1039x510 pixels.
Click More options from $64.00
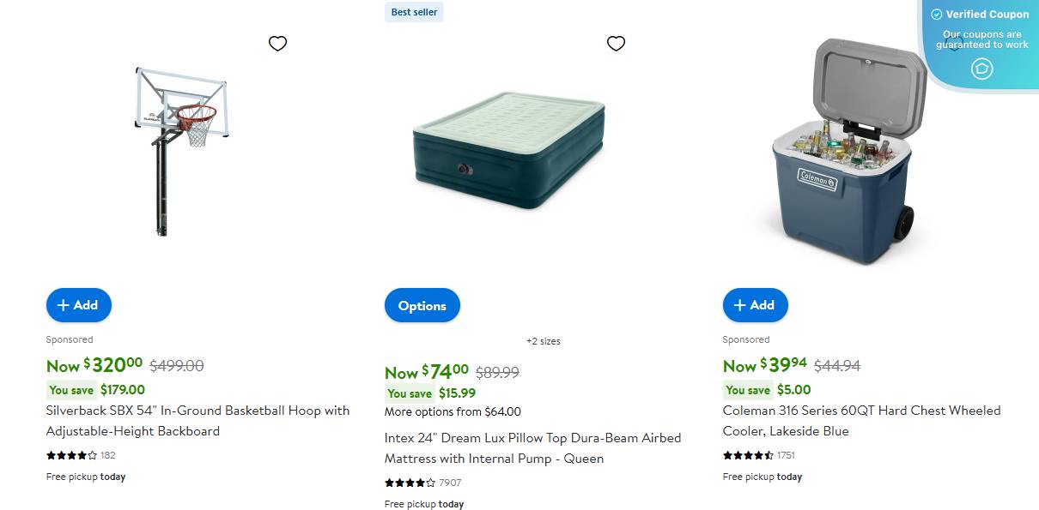click(x=452, y=411)
